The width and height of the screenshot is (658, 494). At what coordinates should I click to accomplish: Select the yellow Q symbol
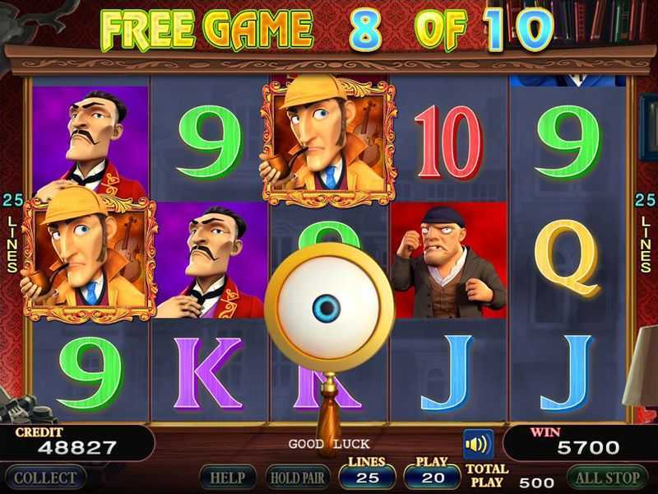click(568, 257)
